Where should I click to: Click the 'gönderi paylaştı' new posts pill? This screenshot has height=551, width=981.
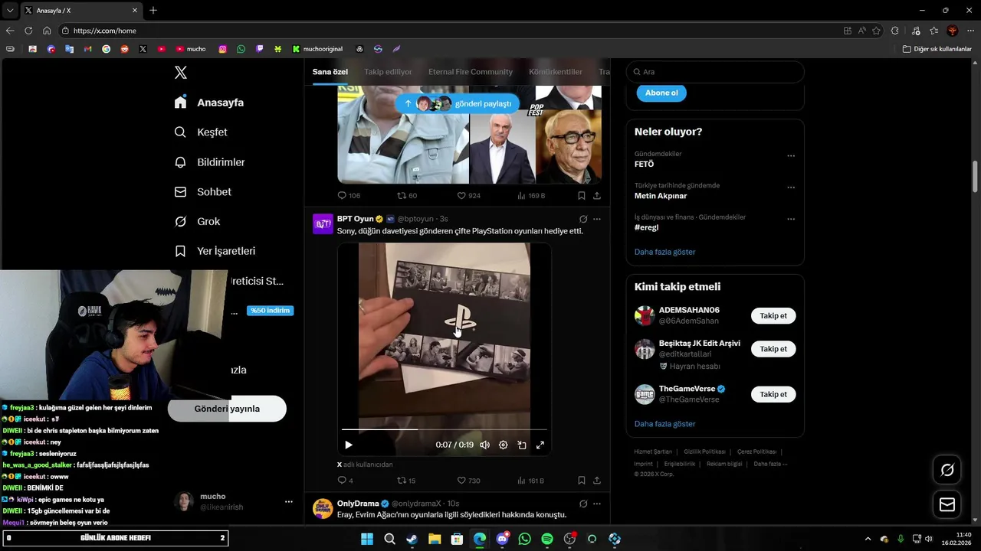click(x=458, y=103)
